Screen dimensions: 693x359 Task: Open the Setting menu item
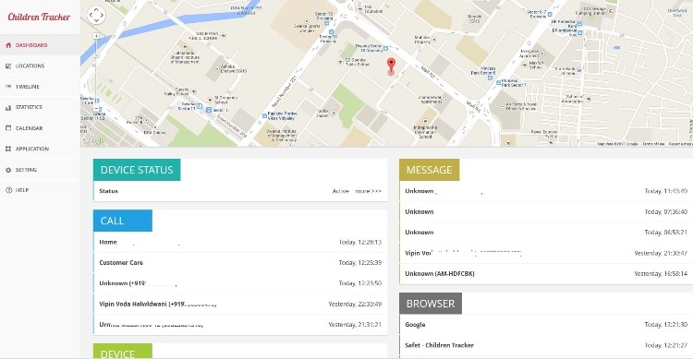(40, 170)
